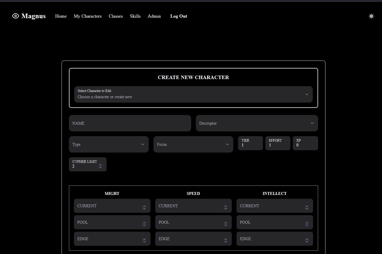Click the Descriptor dropdown arrow
The image size is (382, 254).
(312, 123)
